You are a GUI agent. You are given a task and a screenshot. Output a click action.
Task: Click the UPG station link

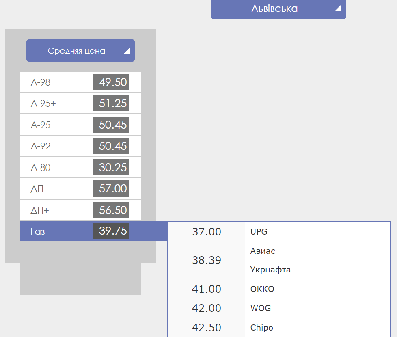coord(259,232)
